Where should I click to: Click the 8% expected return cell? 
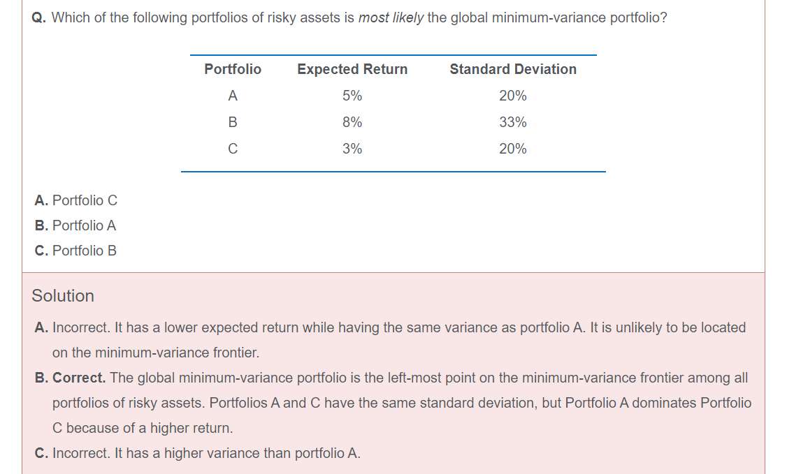tap(352, 122)
